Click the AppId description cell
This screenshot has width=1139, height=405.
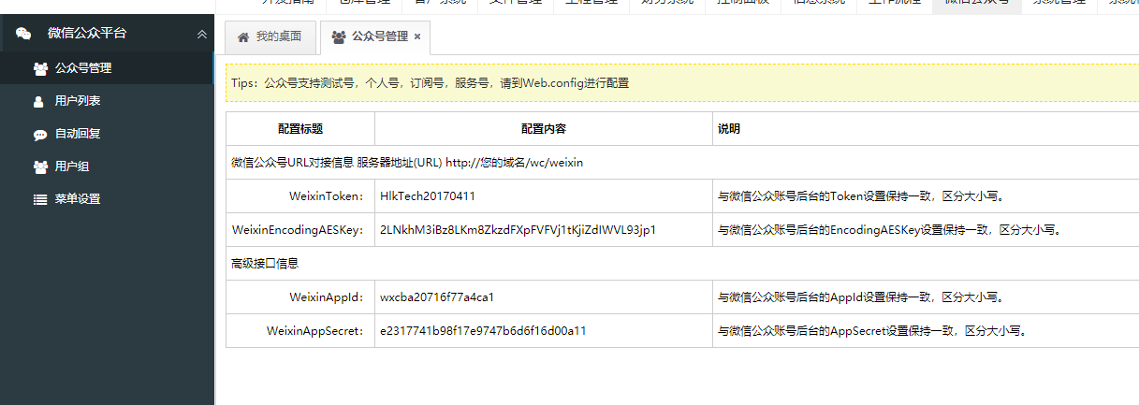[x=926, y=297]
